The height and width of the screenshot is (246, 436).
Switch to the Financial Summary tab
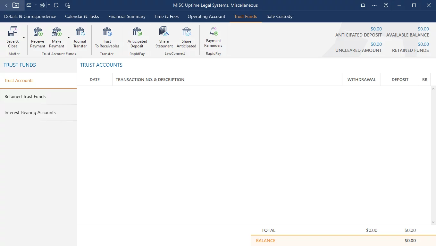(x=127, y=16)
